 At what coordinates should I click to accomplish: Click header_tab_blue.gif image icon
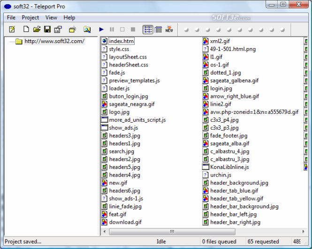(205, 190)
